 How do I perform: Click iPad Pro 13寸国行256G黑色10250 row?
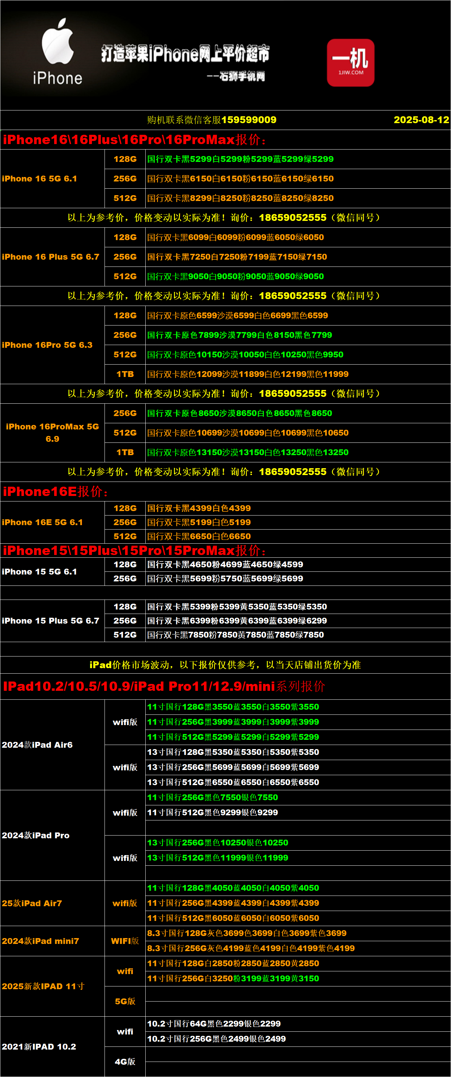(x=298, y=843)
